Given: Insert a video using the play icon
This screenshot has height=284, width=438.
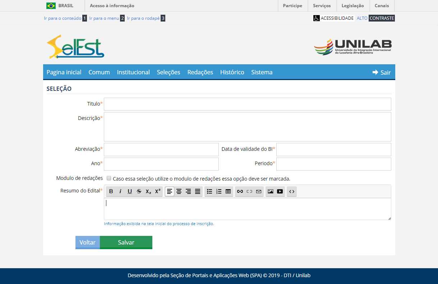Looking at the screenshot, I should [x=280, y=191].
